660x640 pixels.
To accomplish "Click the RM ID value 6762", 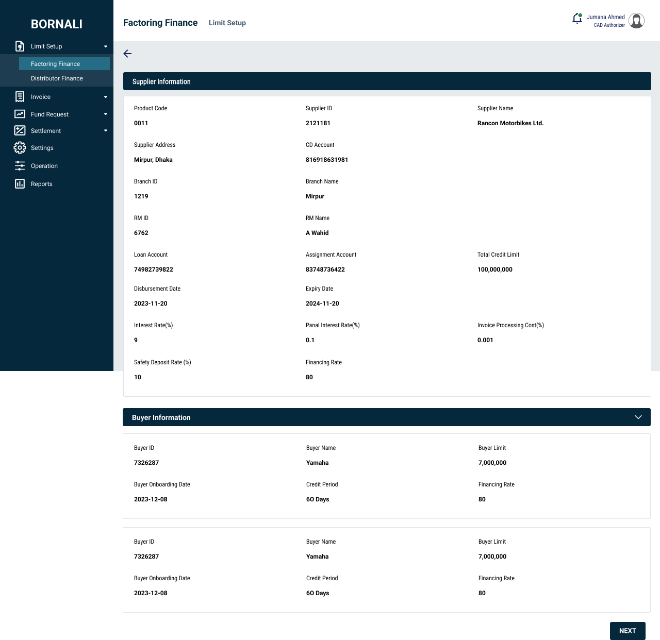I will [x=141, y=233].
